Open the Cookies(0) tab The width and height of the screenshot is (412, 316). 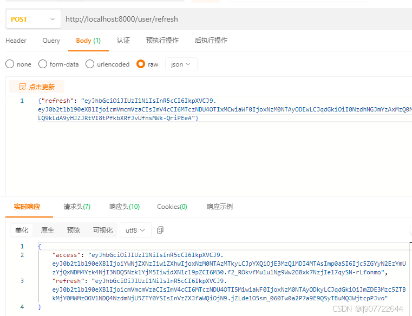click(x=172, y=207)
